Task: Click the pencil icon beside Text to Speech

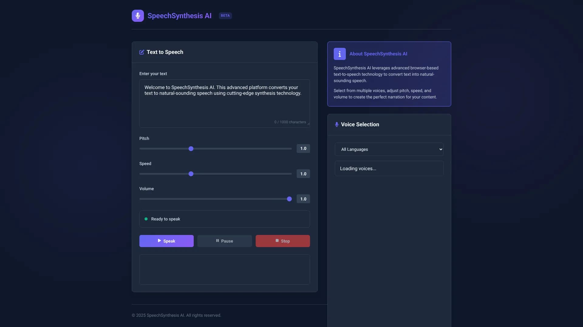Action: pos(141,52)
